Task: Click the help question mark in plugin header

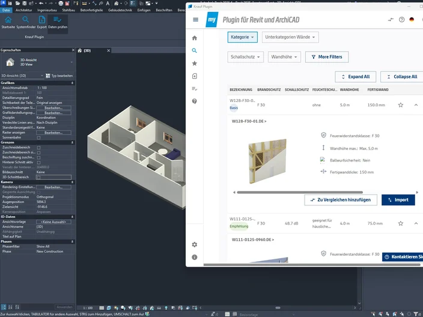Action: 402,19
